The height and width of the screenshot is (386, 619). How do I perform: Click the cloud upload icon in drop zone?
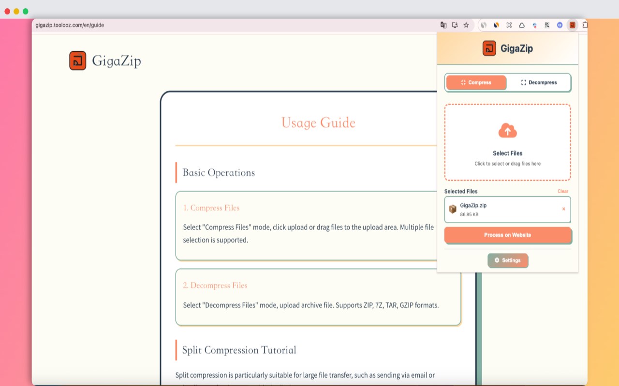coord(507,130)
